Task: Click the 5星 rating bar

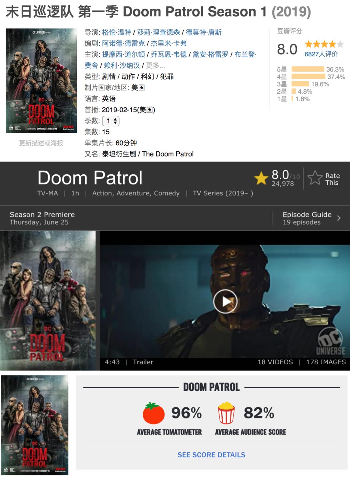Action: coord(308,69)
